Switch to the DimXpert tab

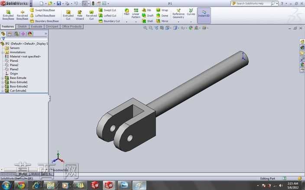click(52, 27)
